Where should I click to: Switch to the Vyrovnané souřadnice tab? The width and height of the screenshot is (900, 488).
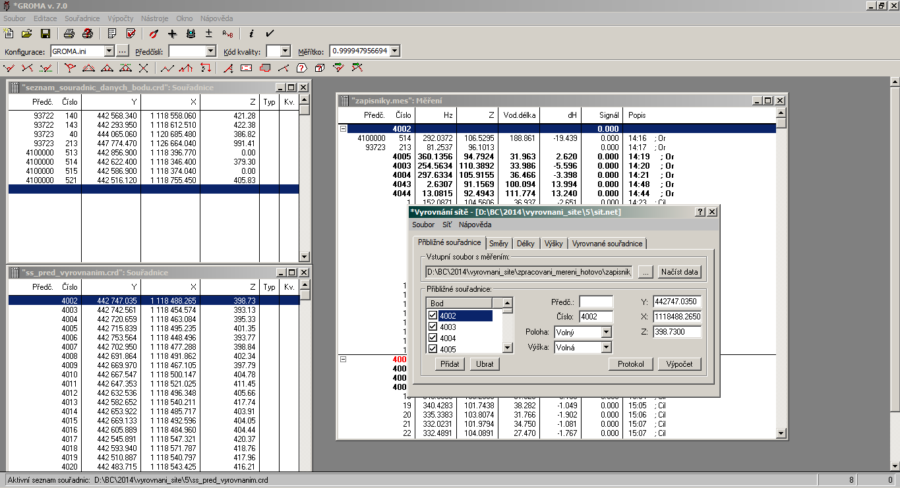(607, 244)
